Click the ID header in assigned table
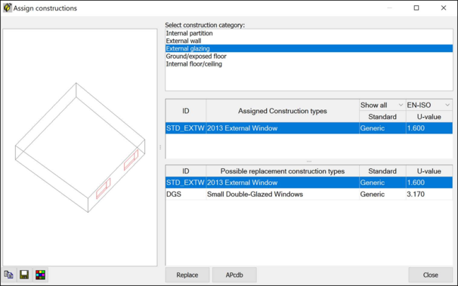This screenshot has height=286, width=458. tap(186, 111)
